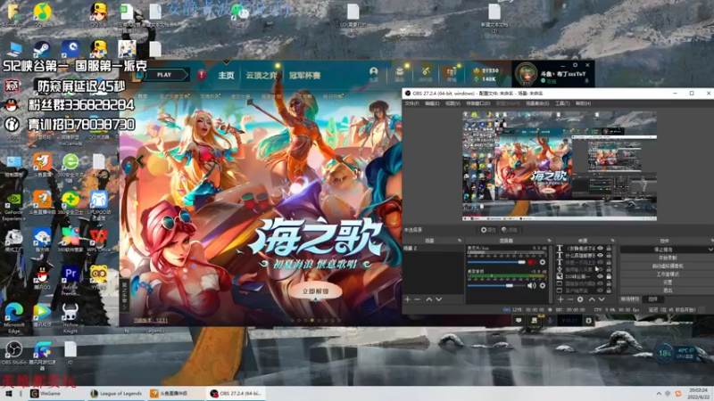Click 设置 in OBS controls
The height and width of the screenshot is (401, 714).
click(x=668, y=282)
